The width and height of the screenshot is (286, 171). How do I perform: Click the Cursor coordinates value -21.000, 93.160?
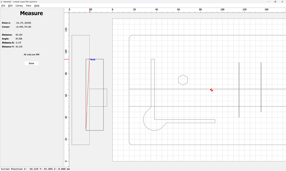tap(23, 27)
